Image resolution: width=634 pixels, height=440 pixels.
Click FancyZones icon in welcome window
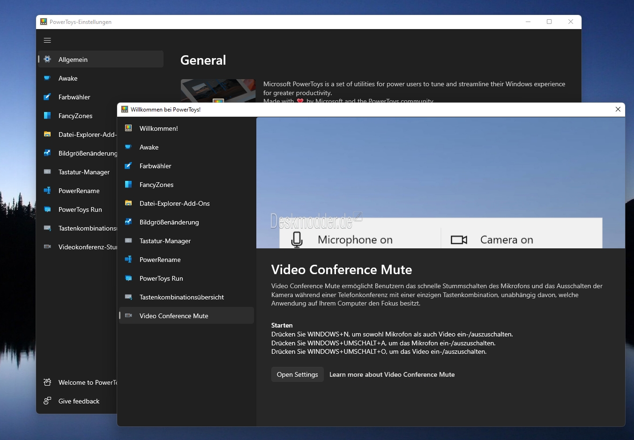(128, 184)
